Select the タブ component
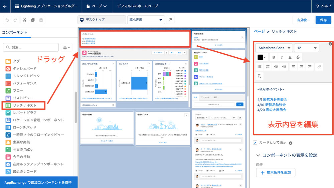Screen dimensions: 334x188 [x=13, y=61]
